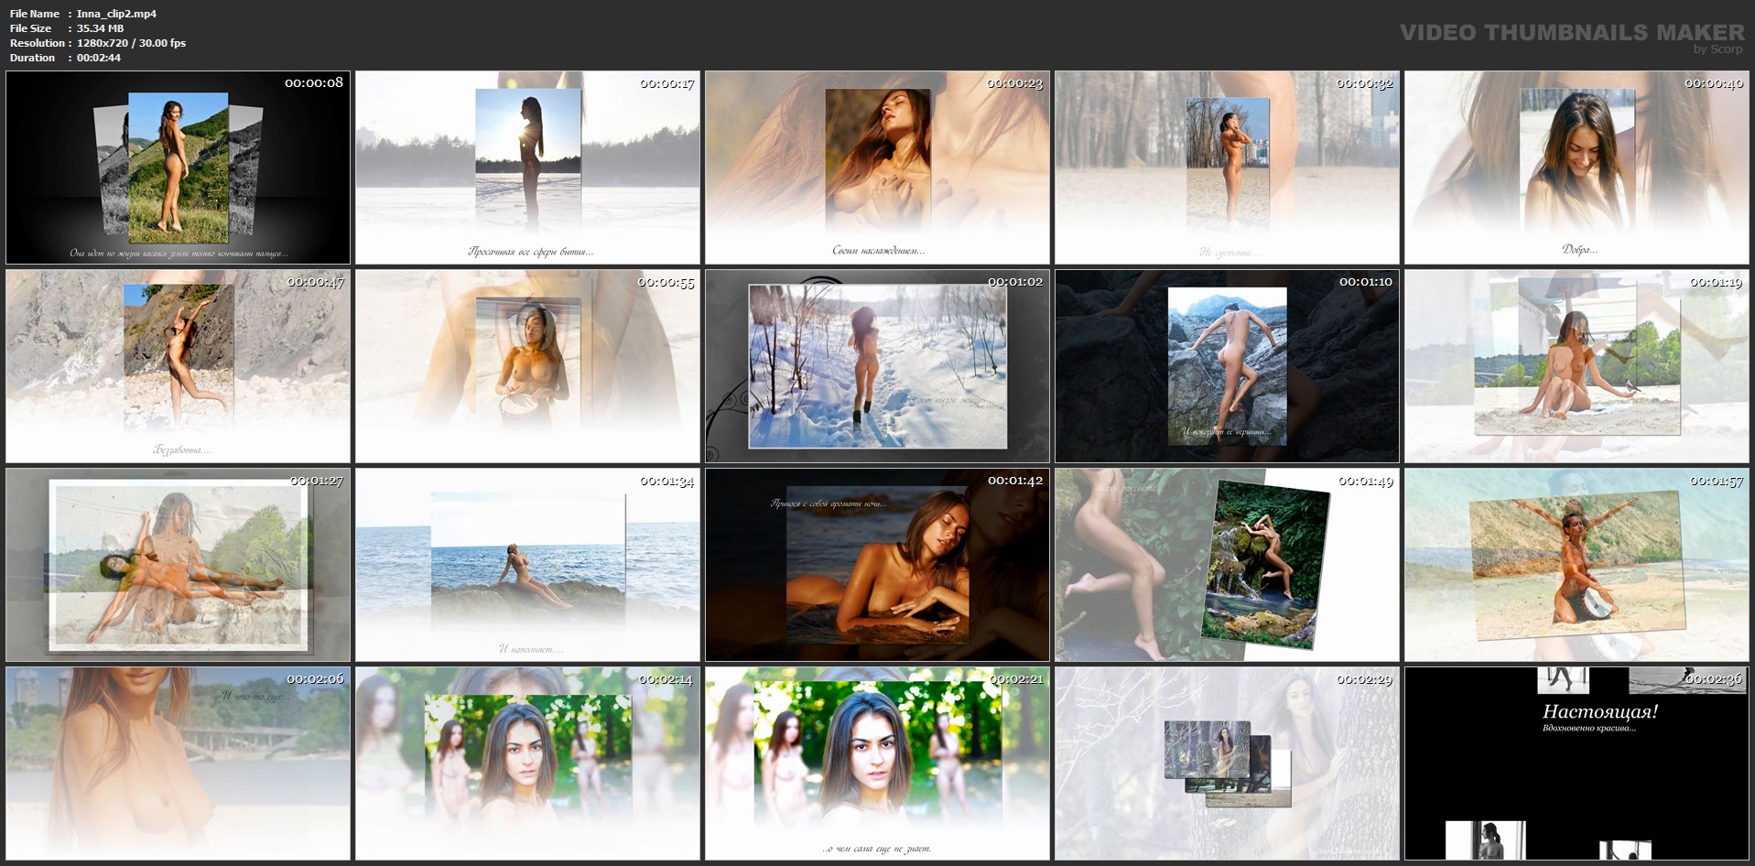The width and height of the screenshot is (1755, 866).
Task: Click the thumbnail timestamped 00:00:08
Action: pos(178,168)
